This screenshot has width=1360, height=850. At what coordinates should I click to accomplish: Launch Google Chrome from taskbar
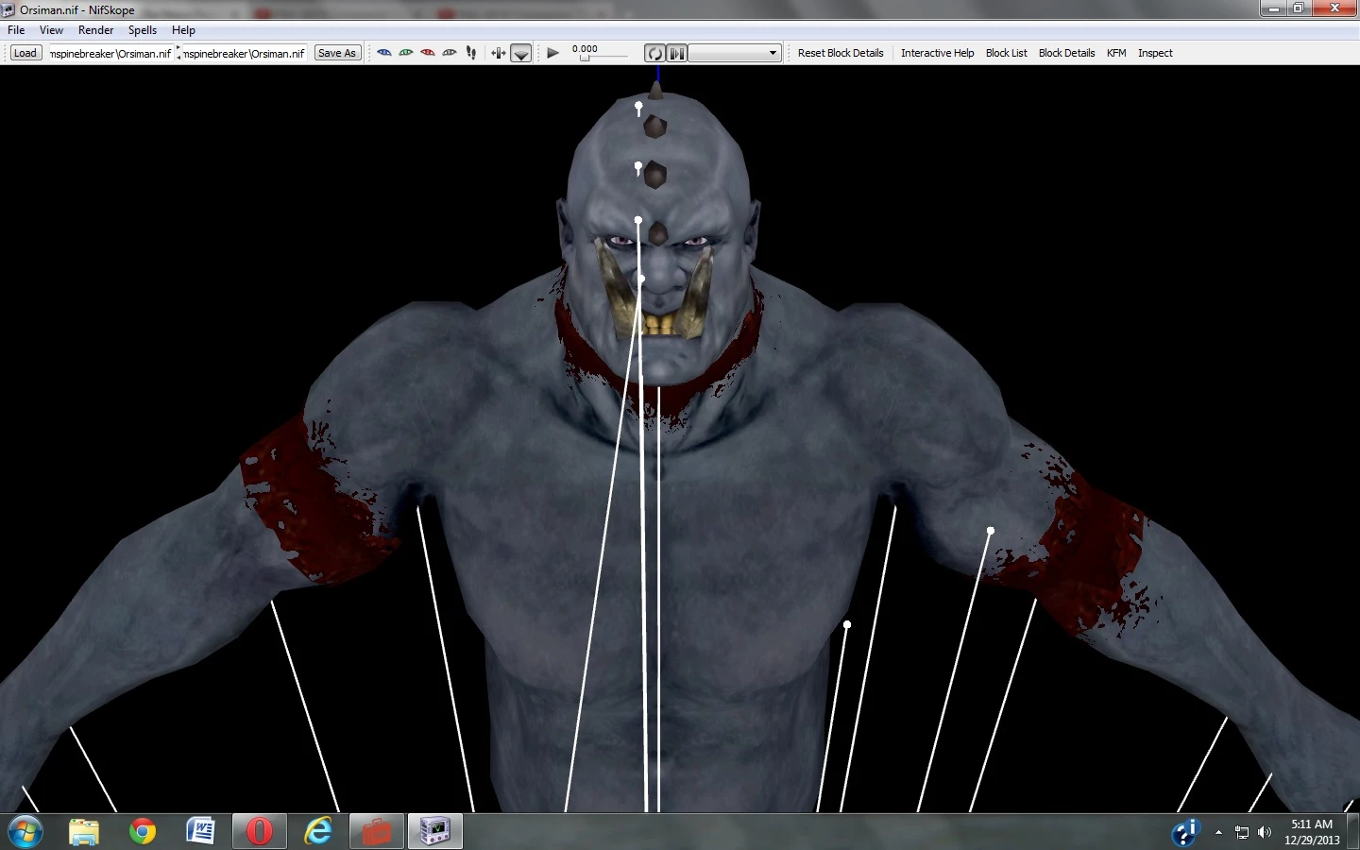[143, 832]
